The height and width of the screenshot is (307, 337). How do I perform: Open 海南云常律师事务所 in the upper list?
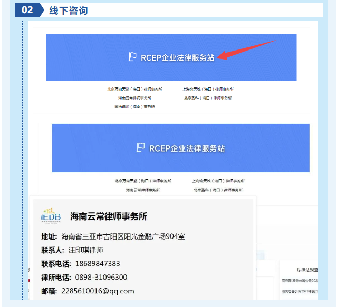click(x=134, y=98)
